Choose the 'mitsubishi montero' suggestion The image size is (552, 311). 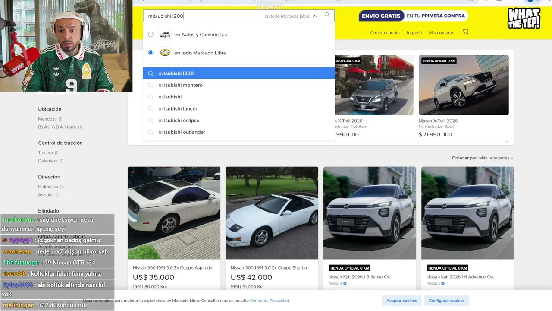(238, 85)
